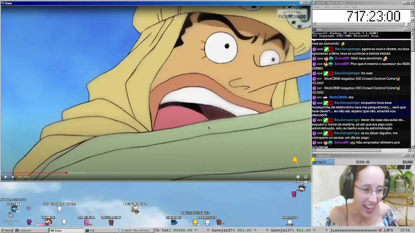Image resolution: width=415 pixels, height=233 pixels.
Task: Click the TIOWILLSHOW avatar character
Action: [111, 222]
